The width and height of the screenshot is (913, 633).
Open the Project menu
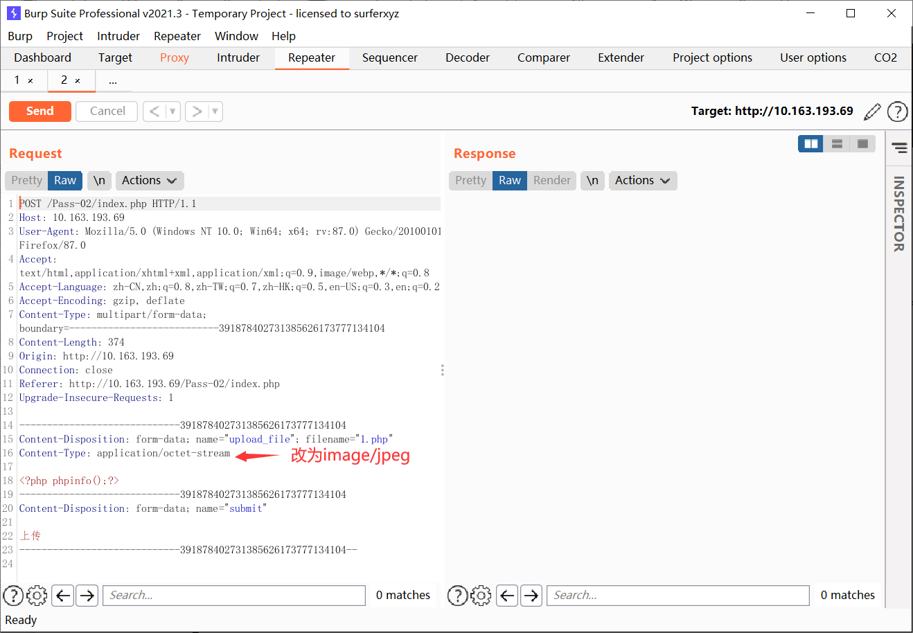point(64,36)
